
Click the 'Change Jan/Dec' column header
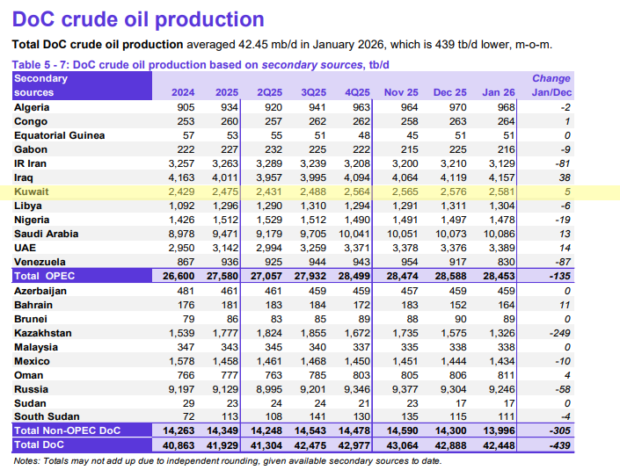551,85
